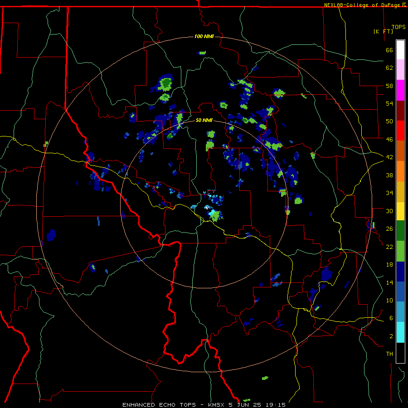Click the 50 NMI range ring label
Image resolution: width=408 pixels, height=408 pixels.
tap(204, 120)
